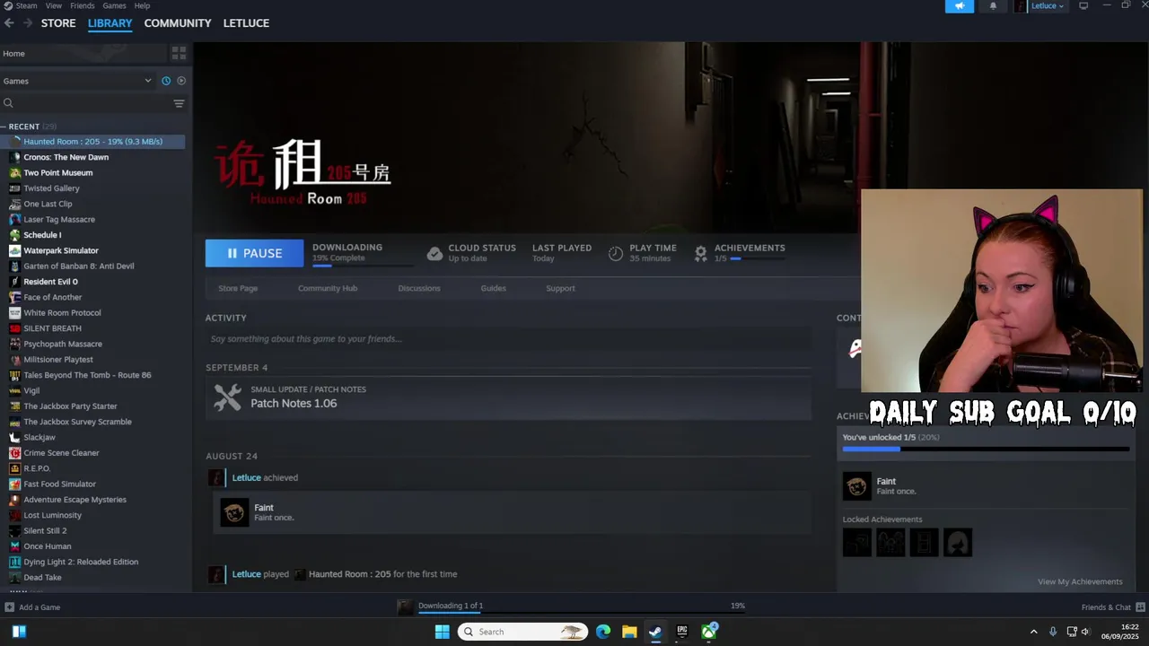
Task: Open the Friends menu
Action: (83, 5)
